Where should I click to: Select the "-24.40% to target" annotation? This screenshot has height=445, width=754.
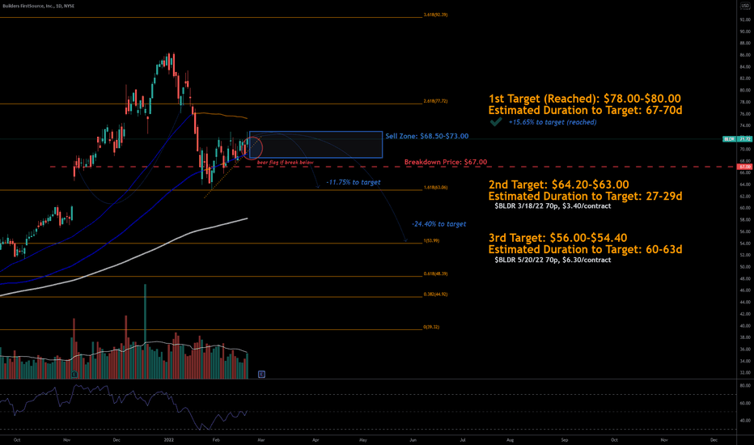pos(439,224)
